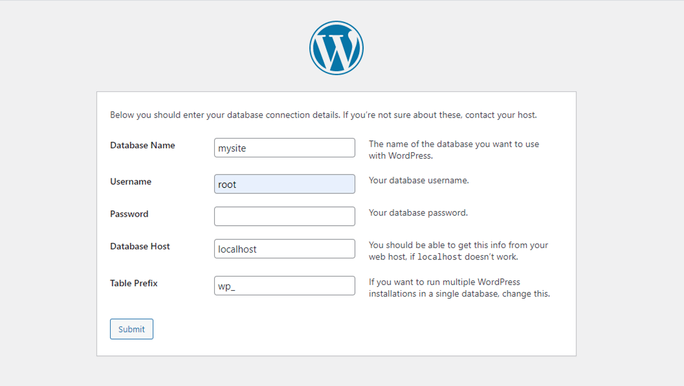Click into the Database Host field
Screen dimensions: 684x386
(284, 249)
